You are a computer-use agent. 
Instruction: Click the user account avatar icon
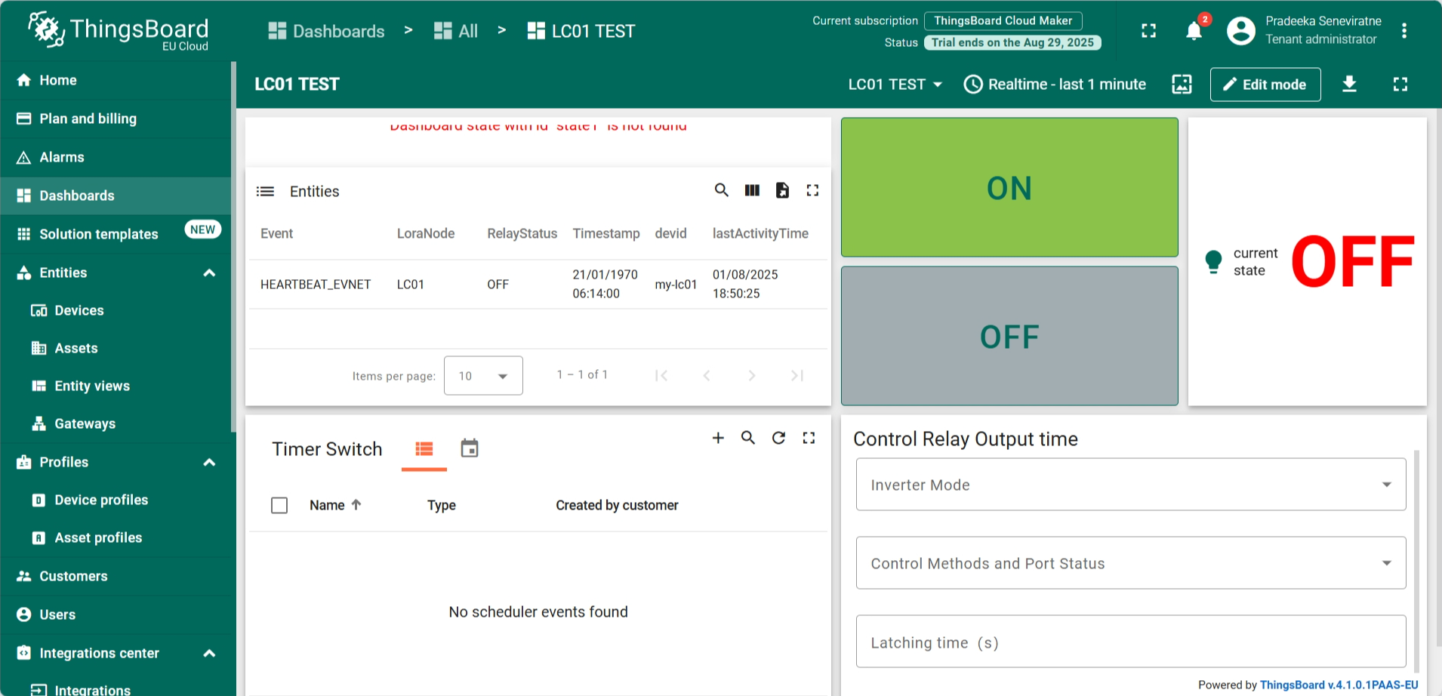click(1240, 31)
